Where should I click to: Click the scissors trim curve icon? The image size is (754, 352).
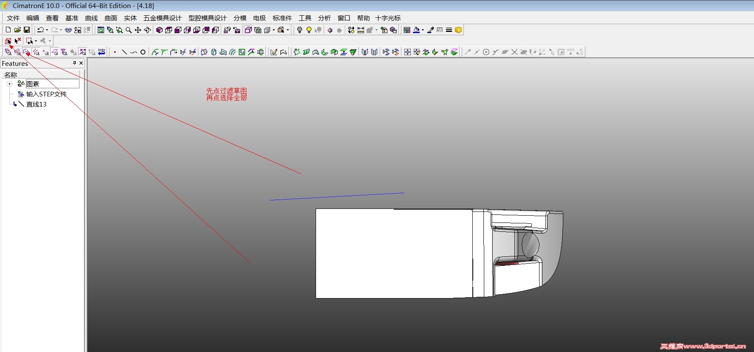(x=183, y=52)
